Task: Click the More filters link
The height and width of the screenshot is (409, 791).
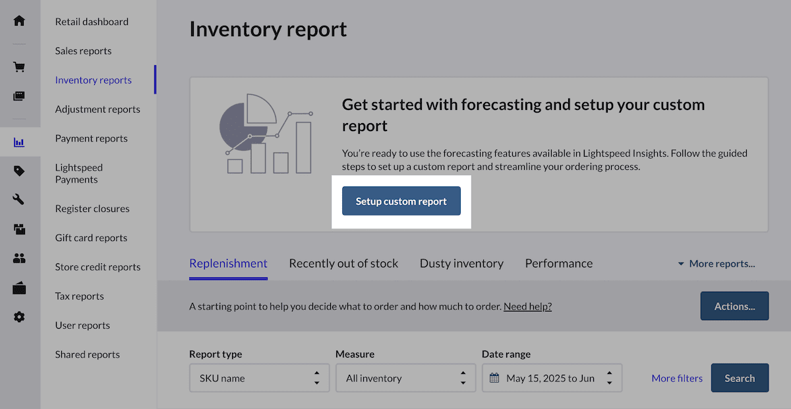Action: click(x=677, y=378)
